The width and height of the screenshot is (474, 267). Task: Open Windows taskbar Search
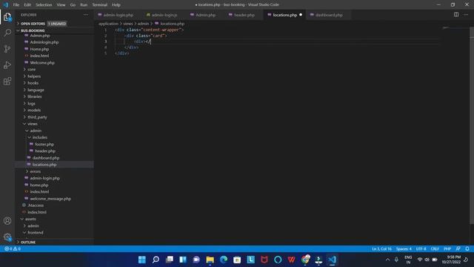pos(156,260)
